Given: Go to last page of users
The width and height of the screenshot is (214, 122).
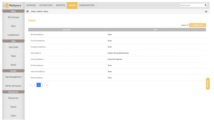Looking at the screenshot, I should coord(47,85).
